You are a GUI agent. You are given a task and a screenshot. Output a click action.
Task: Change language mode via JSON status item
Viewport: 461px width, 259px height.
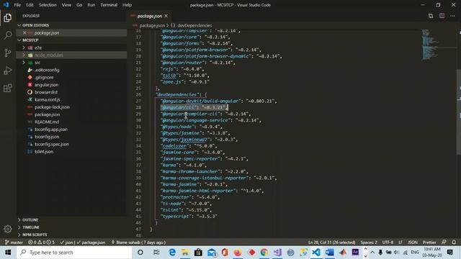click(413, 242)
